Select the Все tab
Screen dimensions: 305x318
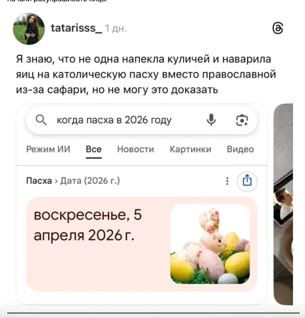94,149
